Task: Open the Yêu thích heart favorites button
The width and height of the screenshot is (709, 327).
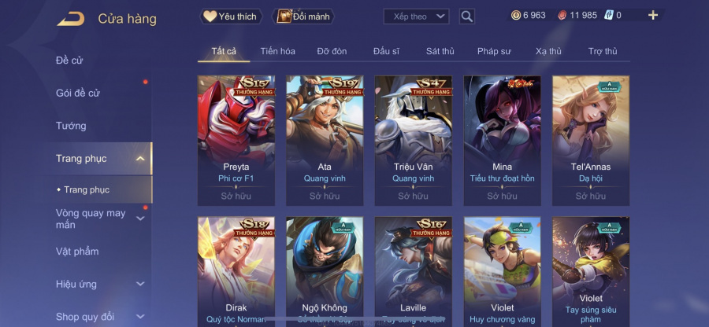Action: click(x=231, y=17)
